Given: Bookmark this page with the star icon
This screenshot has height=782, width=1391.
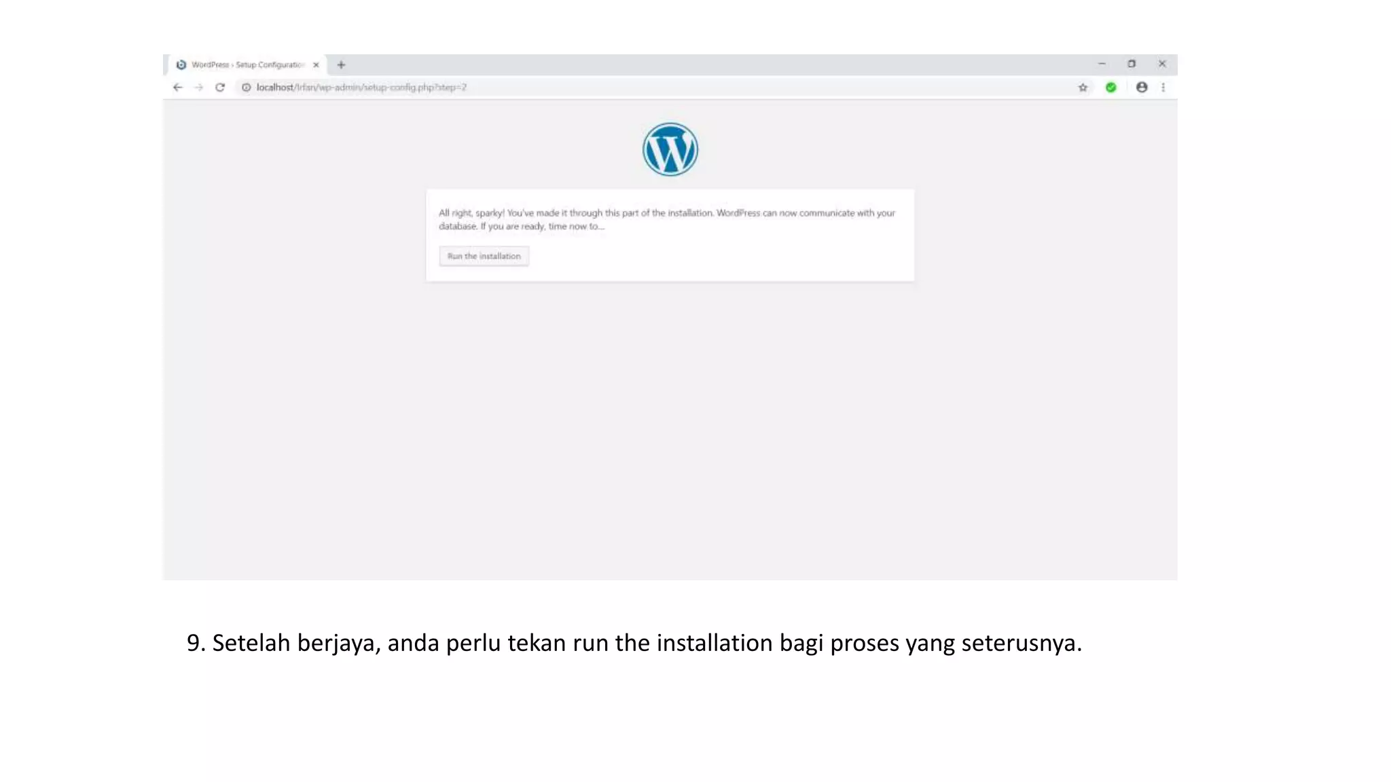Looking at the screenshot, I should 1083,88.
